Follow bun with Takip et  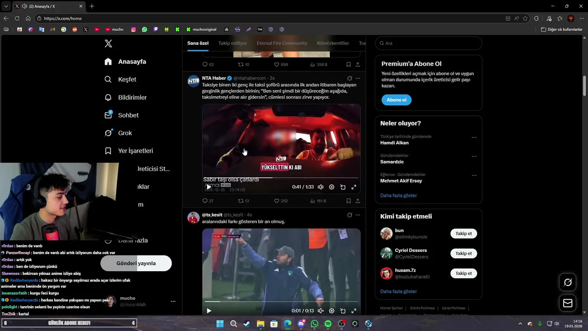tap(464, 234)
